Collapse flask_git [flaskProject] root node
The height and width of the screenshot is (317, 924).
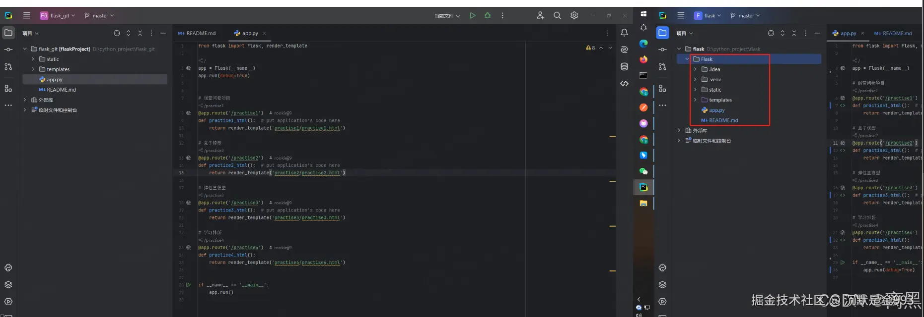point(25,49)
